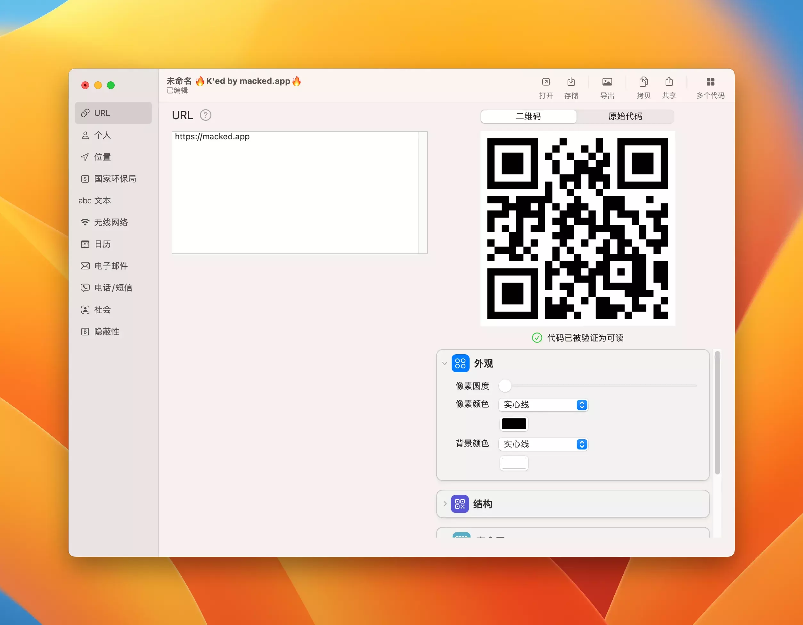Click the Share (共享) toolbar icon
Screen dimensions: 803x625
pyautogui.click(x=669, y=82)
